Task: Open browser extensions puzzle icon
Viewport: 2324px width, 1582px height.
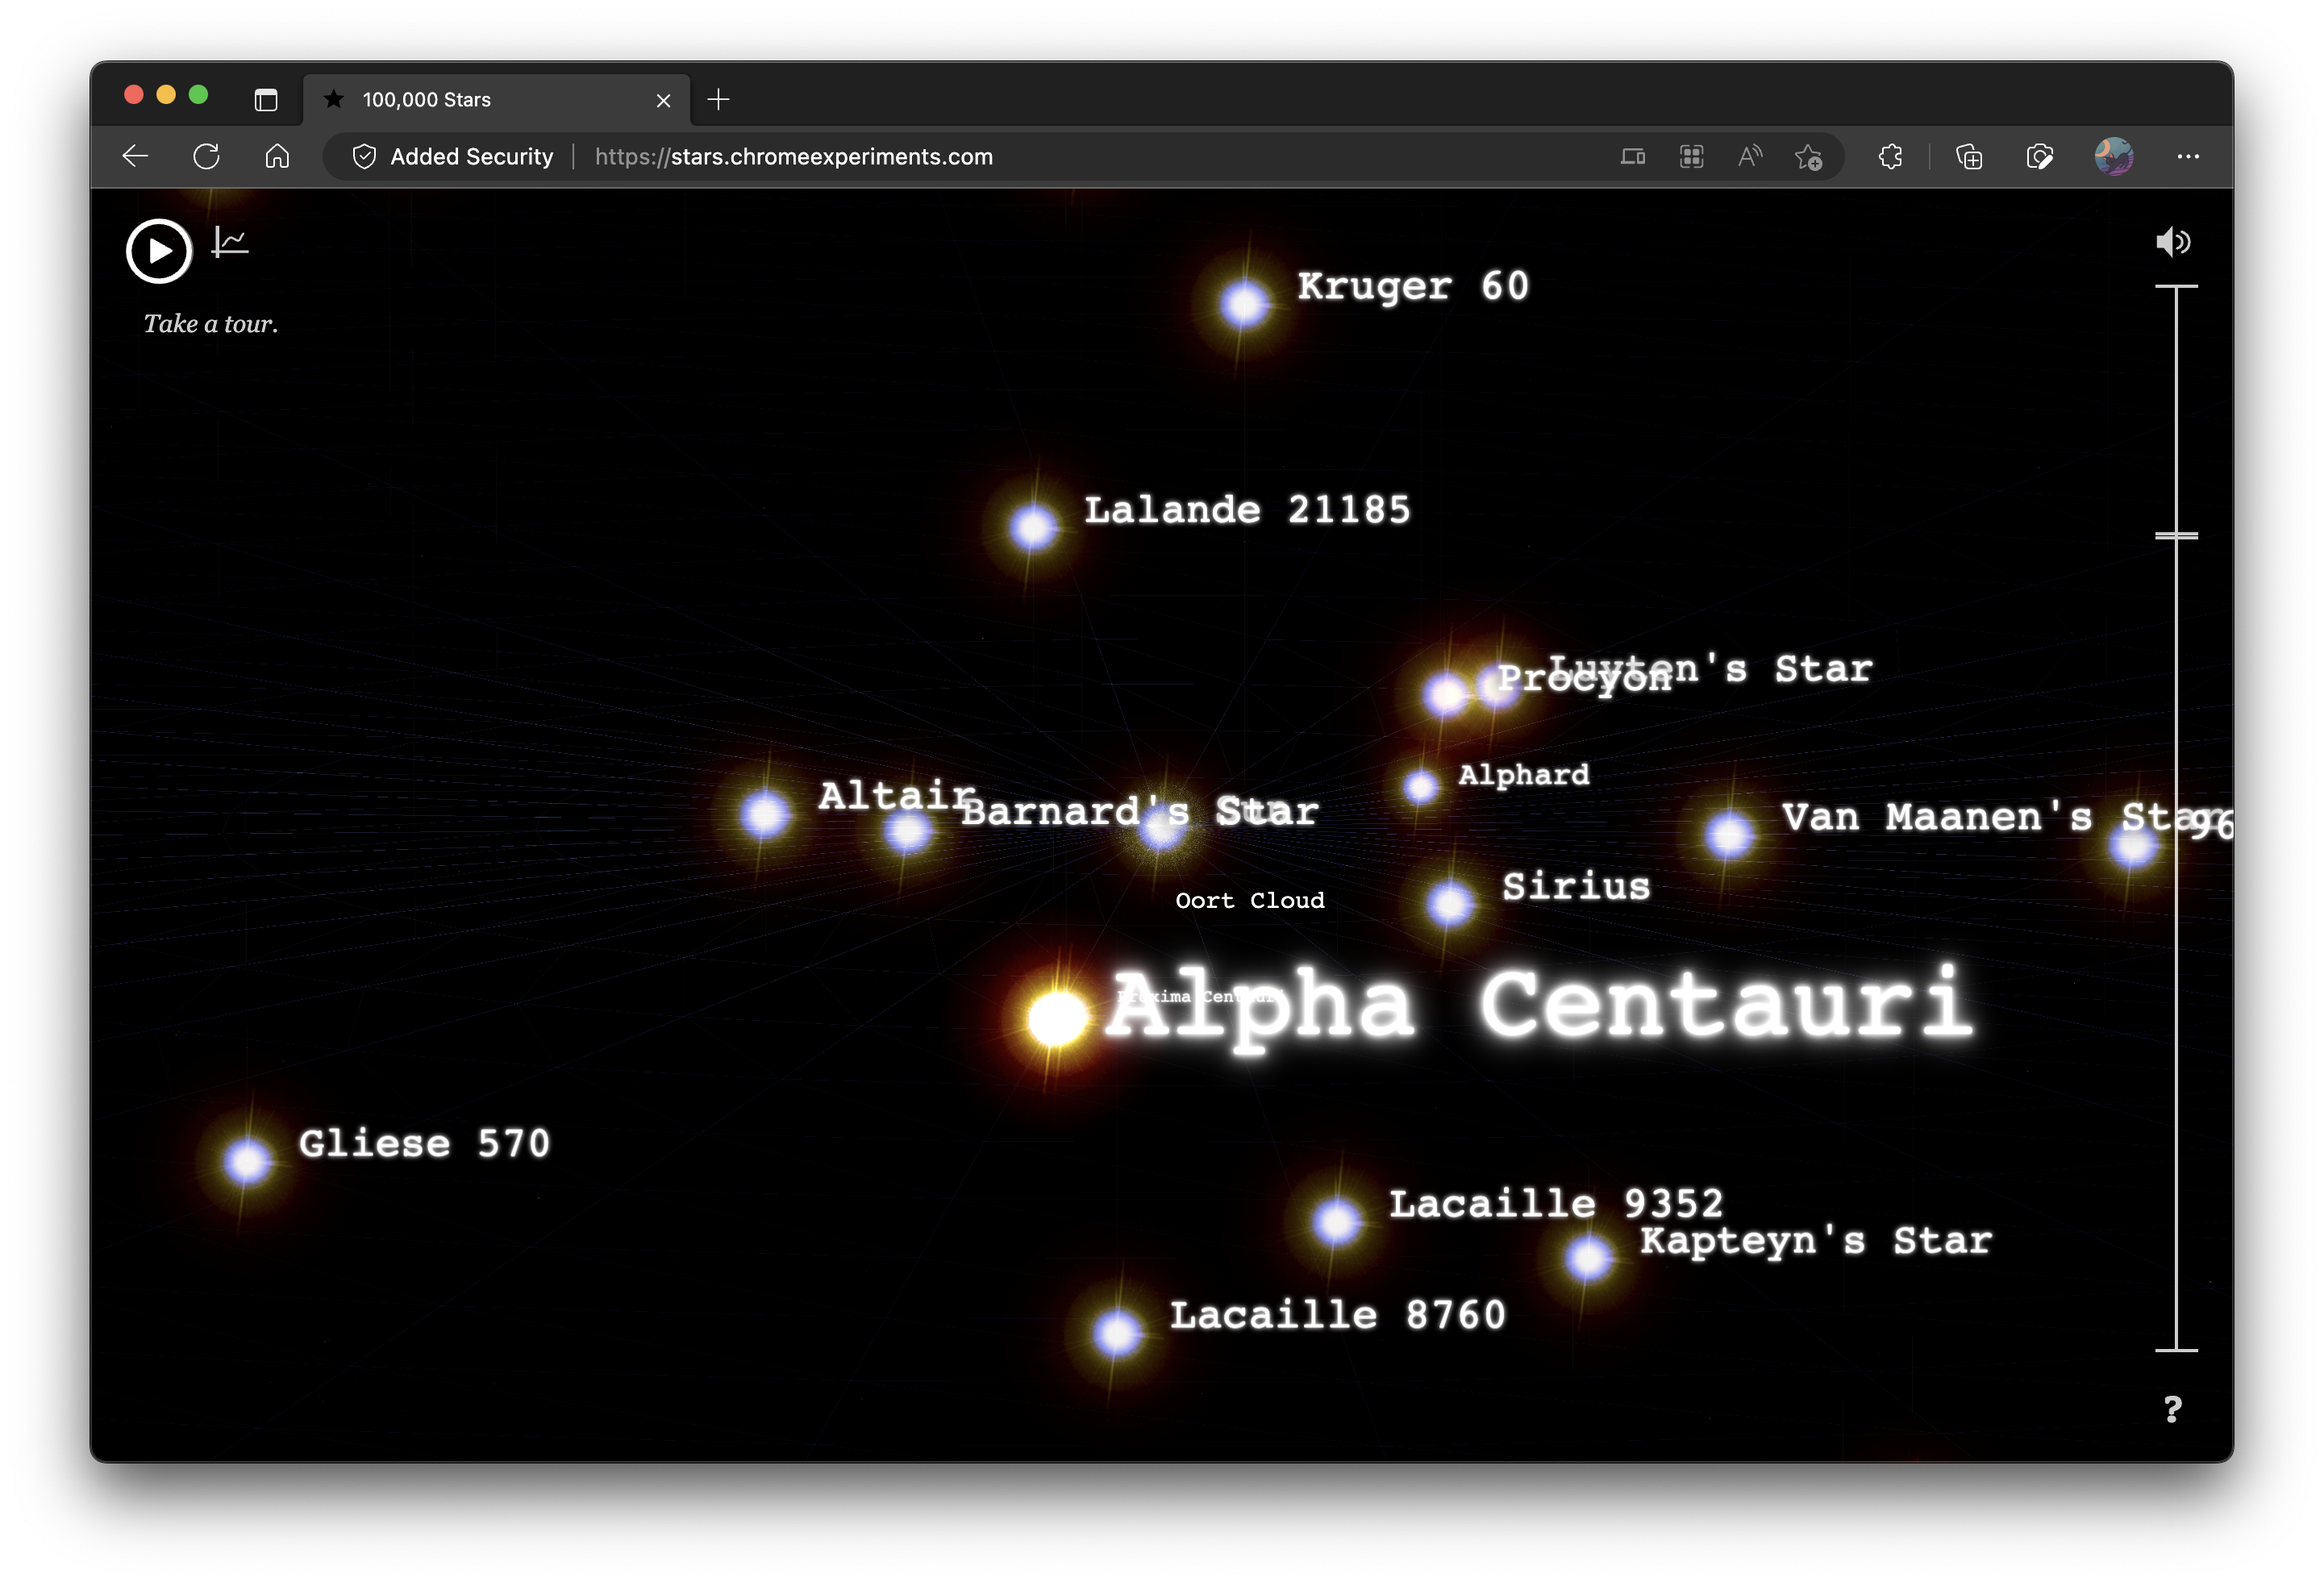Action: coord(1890,157)
